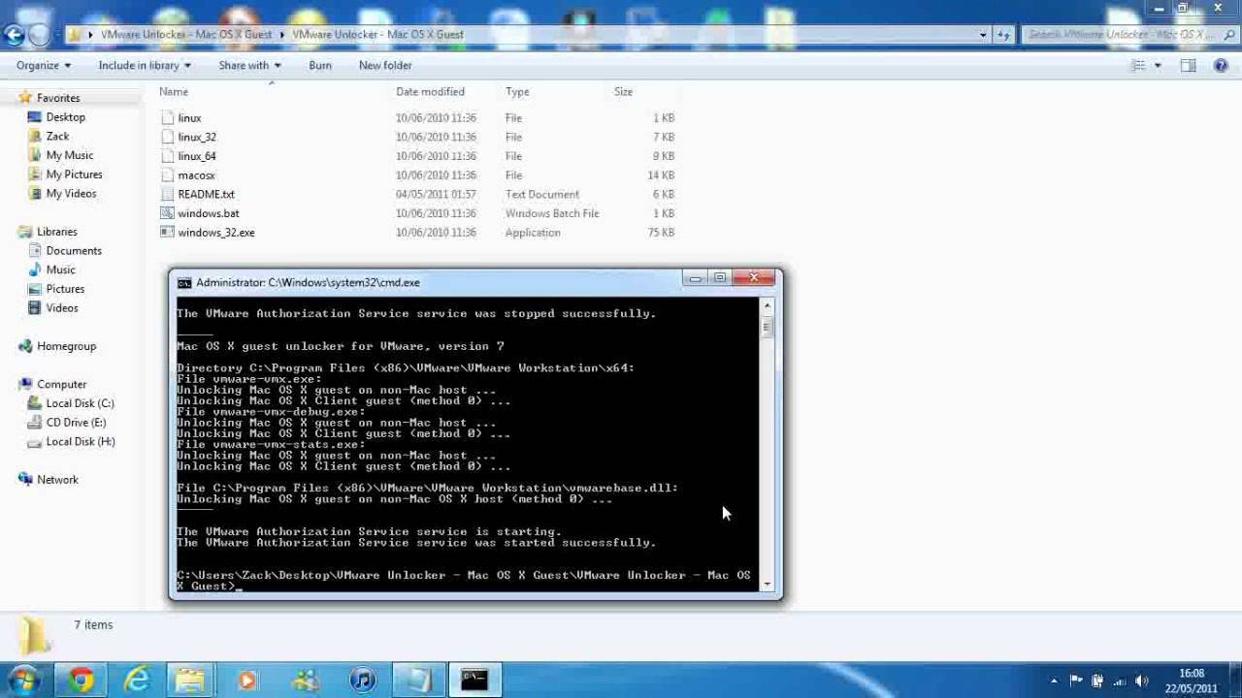Screen dimensions: 1242x698
Task: Open My Music in Favorites
Action: (70, 155)
